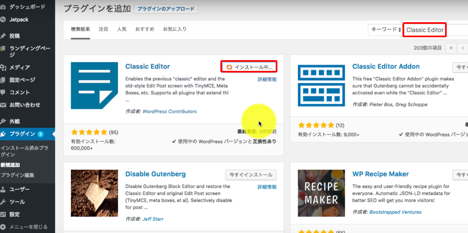Open お問い合わせ in the sidebar
This screenshot has height=233, width=468.
[x=25, y=105]
